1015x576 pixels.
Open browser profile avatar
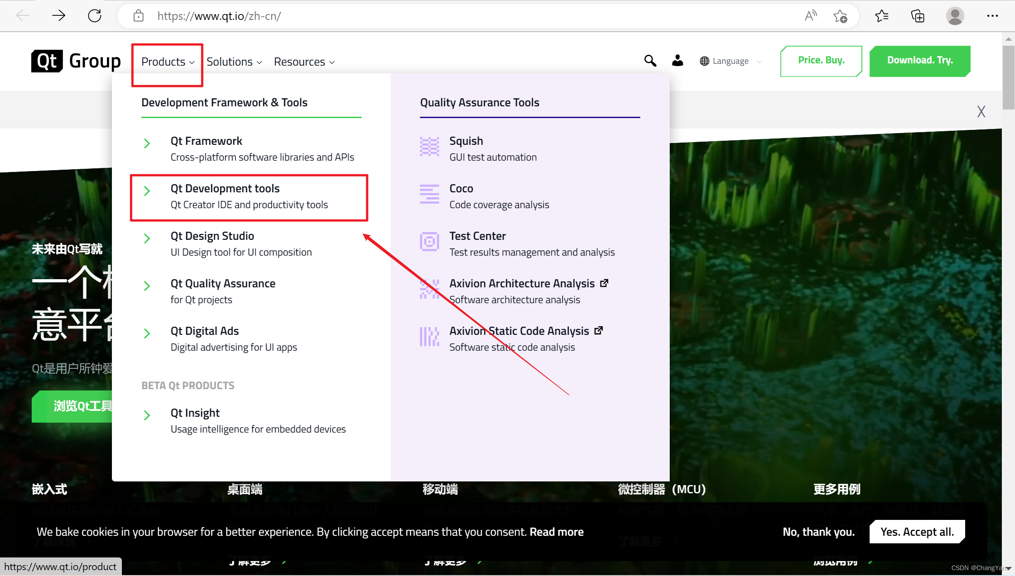tap(955, 16)
